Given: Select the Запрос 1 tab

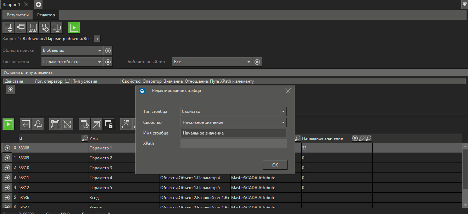Looking at the screenshot, I should pyautogui.click(x=11, y=5).
